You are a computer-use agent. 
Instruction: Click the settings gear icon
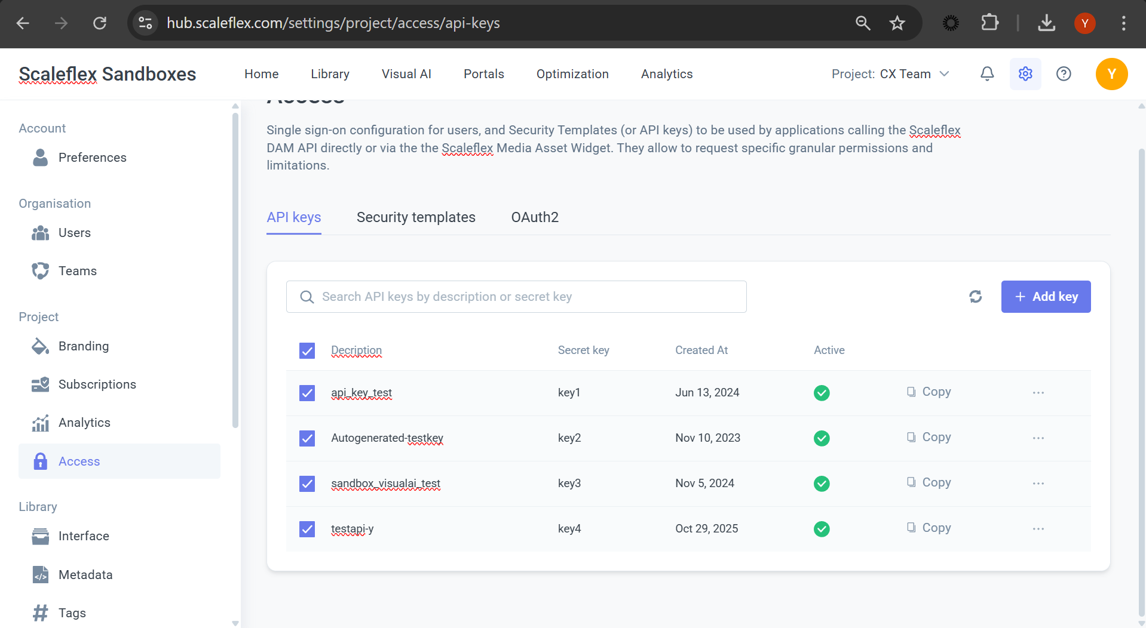tap(1025, 74)
